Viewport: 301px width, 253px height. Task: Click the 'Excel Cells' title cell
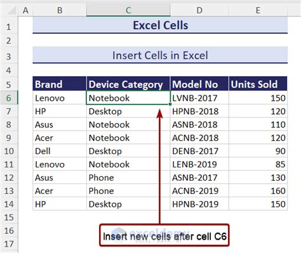click(160, 25)
